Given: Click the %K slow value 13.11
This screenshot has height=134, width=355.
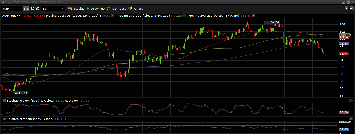Looking at the screenshot, I should click(x=60, y=101).
